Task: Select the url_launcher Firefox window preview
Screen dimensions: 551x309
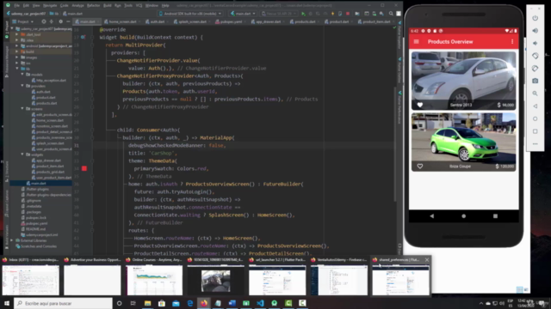Action: pyautogui.click(x=277, y=276)
